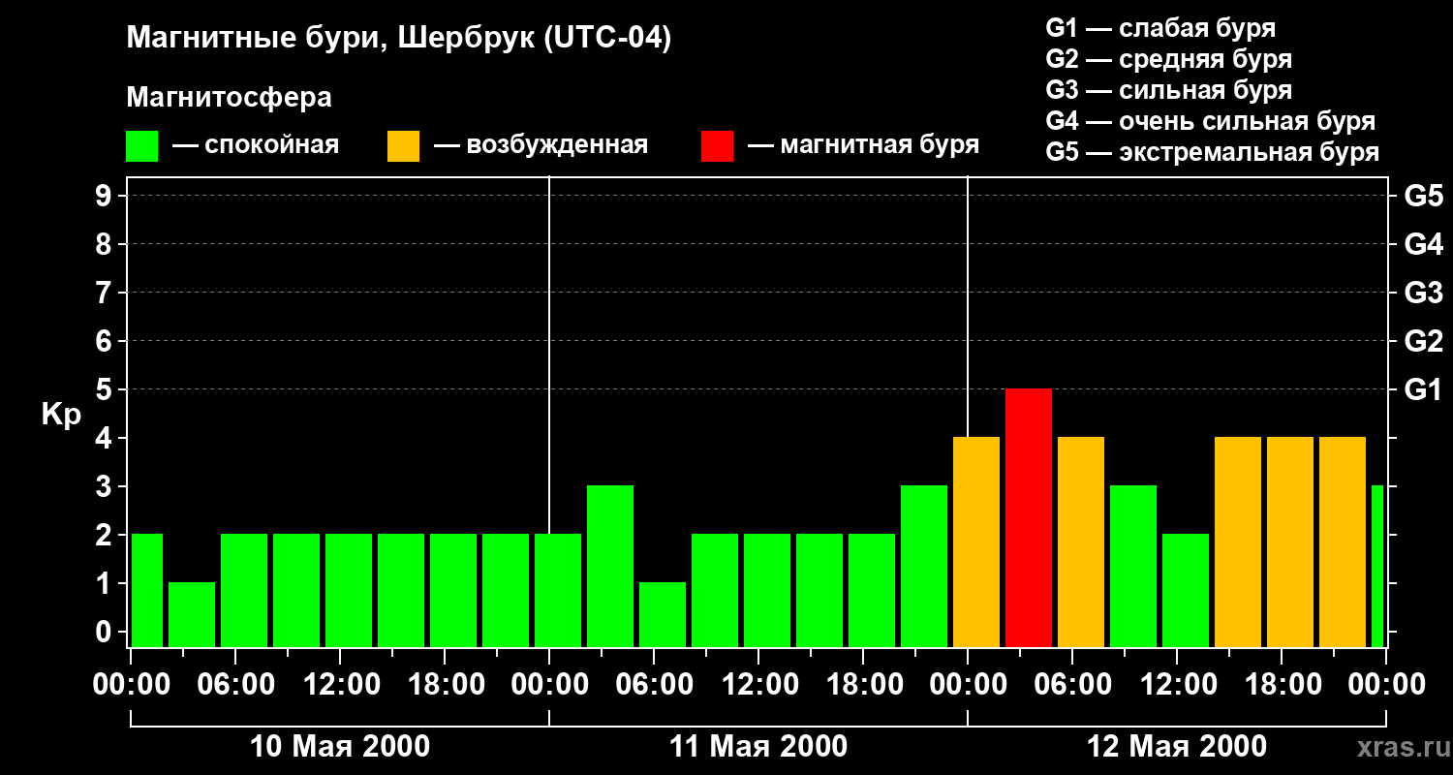Click the 'Магнитосфера' legend heading

[229, 98]
